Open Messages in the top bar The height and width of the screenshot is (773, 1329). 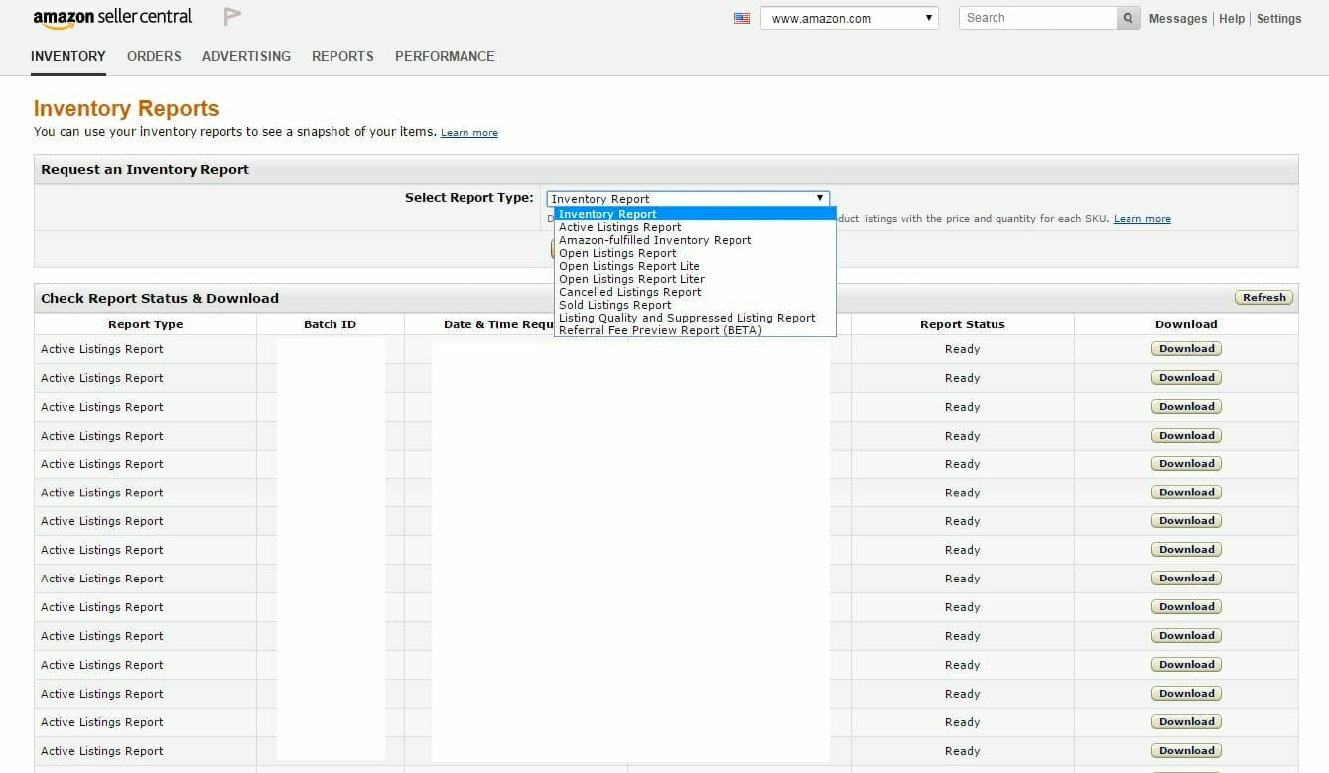coord(1177,18)
